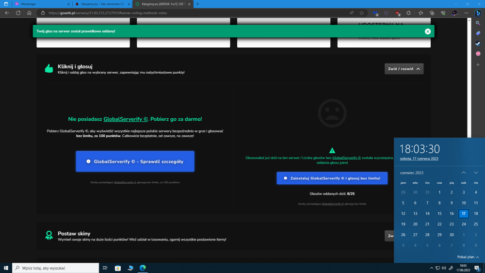Image resolution: width=485 pixels, height=273 pixels.
Task: Go back in the browser
Action: point(7,13)
